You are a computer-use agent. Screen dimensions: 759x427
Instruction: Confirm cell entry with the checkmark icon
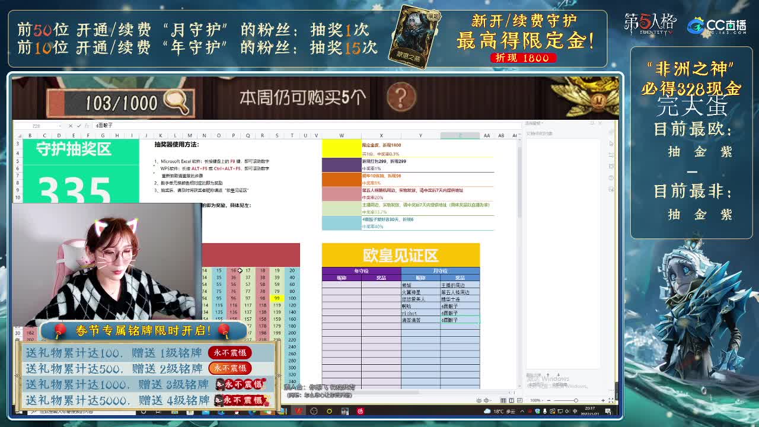pyautogui.click(x=79, y=126)
